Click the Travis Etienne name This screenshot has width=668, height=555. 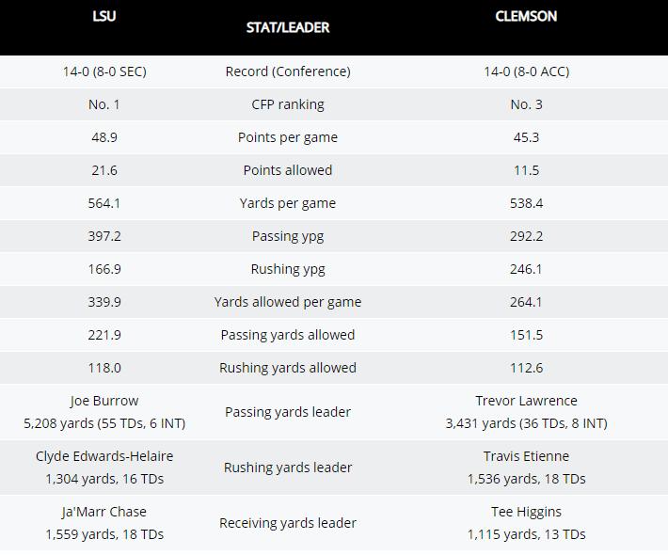point(526,456)
